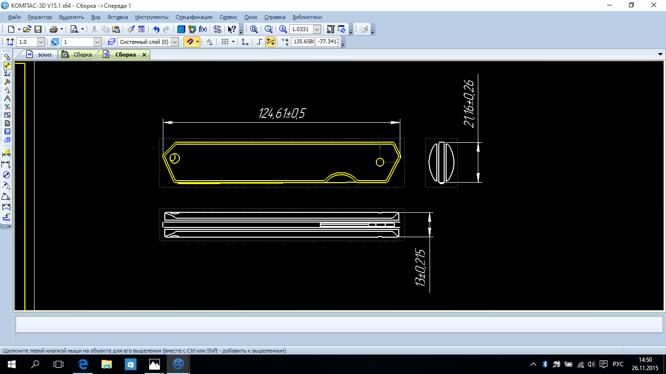The height and width of the screenshot is (374, 666).
Task: Click the Auto-dimension lightning icon
Action: (7, 153)
